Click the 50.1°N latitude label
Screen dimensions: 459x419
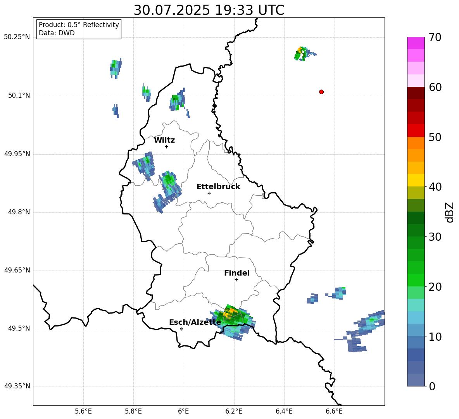pyautogui.click(x=19, y=95)
